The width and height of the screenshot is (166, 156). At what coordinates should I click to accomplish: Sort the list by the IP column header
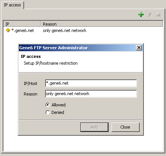coord(22,24)
